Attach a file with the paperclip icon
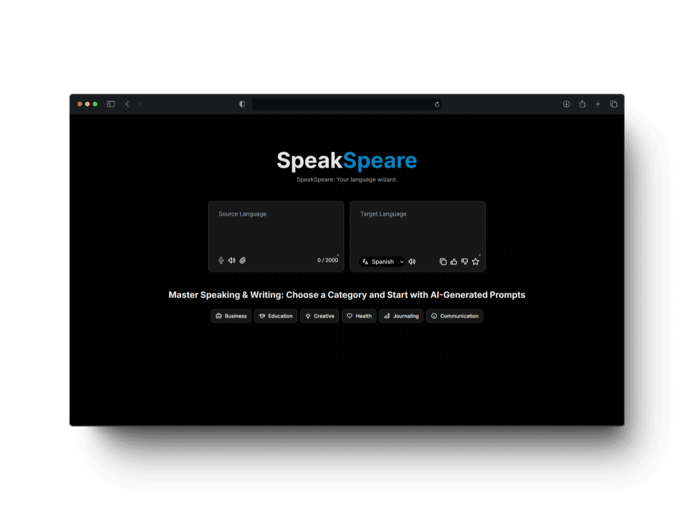 tap(243, 260)
